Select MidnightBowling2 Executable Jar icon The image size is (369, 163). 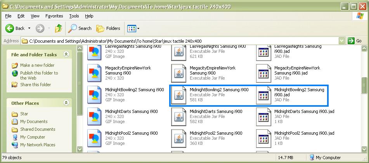pos(178,95)
